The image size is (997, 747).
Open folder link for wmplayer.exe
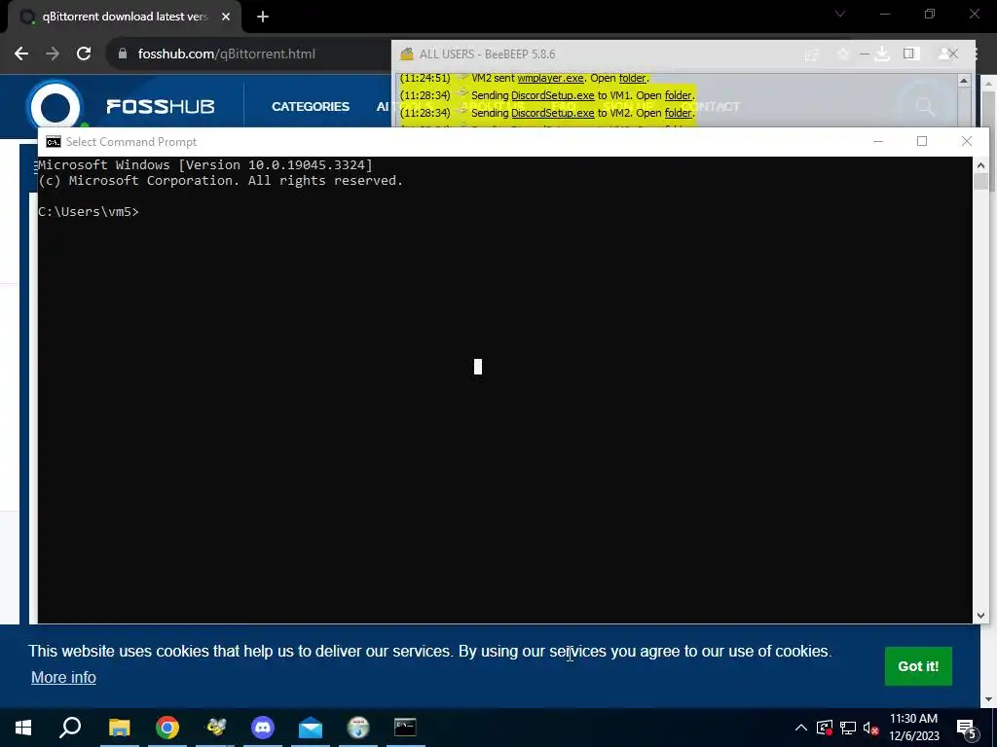(x=632, y=78)
